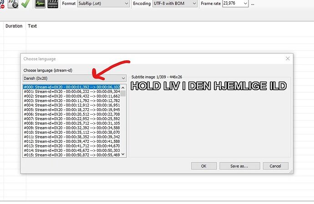Click the subtitle list scroll down arrow

pos(123,154)
